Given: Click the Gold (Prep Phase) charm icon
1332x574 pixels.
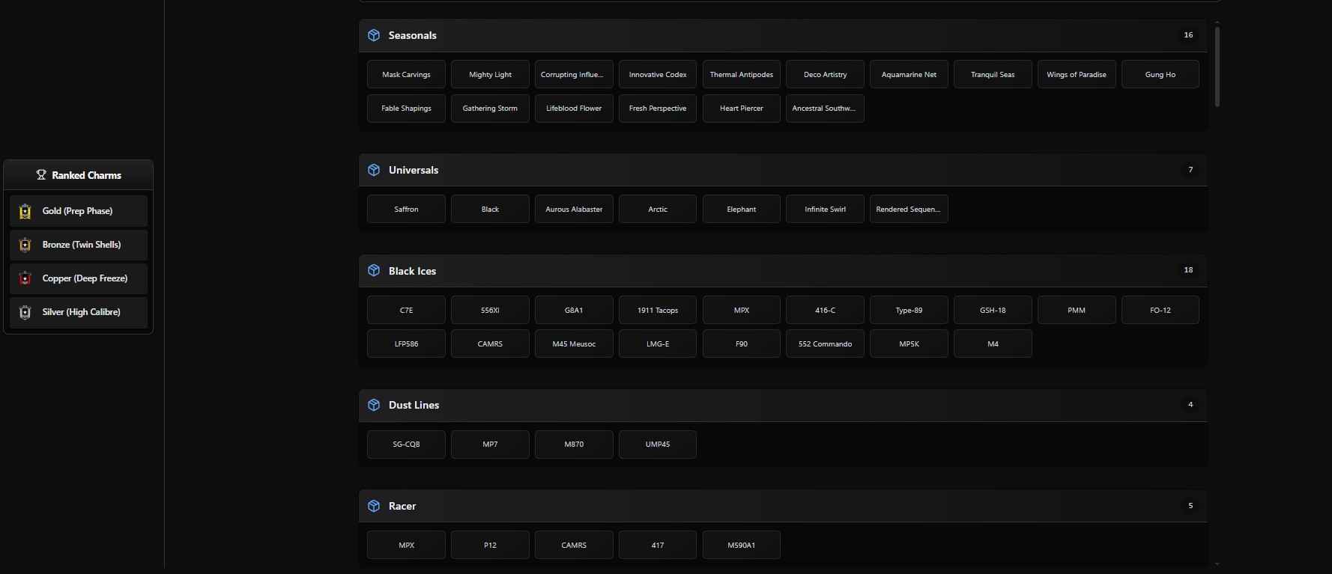Looking at the screenshot, I should (25, 212).
